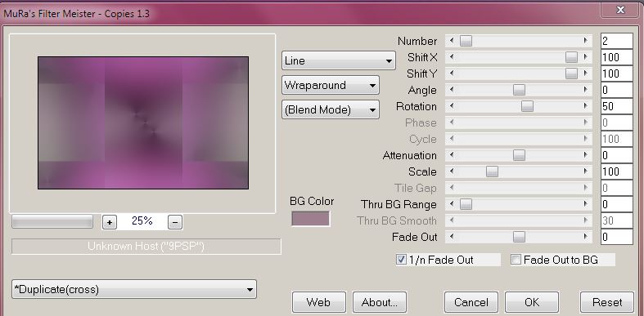Click the Number value input field
Viewport: 644px width, 316px height.
(616, 41)
